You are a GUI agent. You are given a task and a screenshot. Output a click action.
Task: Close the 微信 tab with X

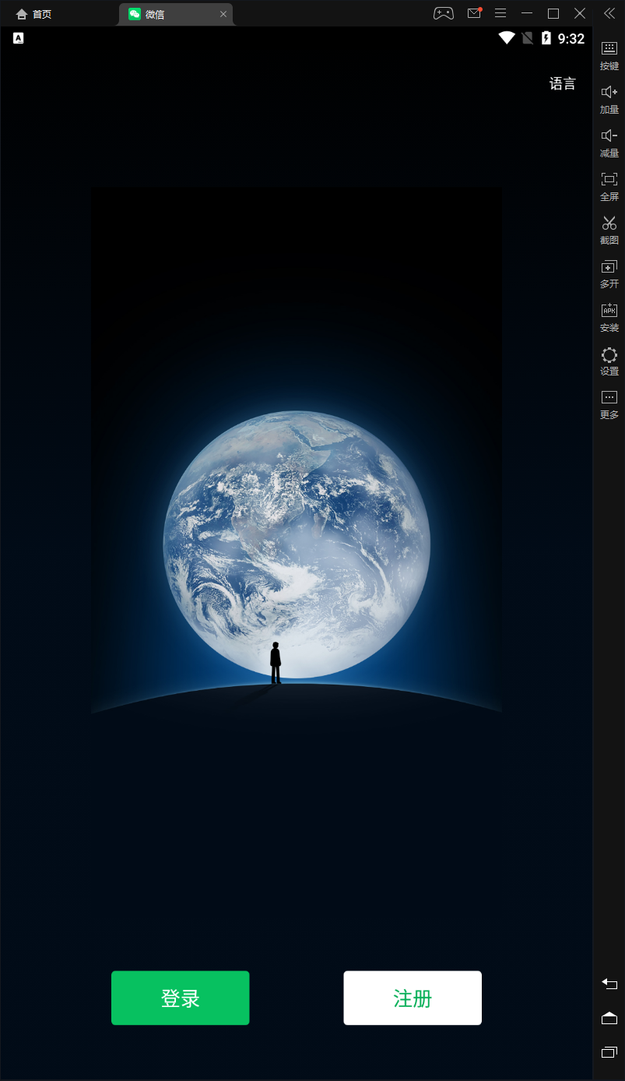tap(223, 14)
